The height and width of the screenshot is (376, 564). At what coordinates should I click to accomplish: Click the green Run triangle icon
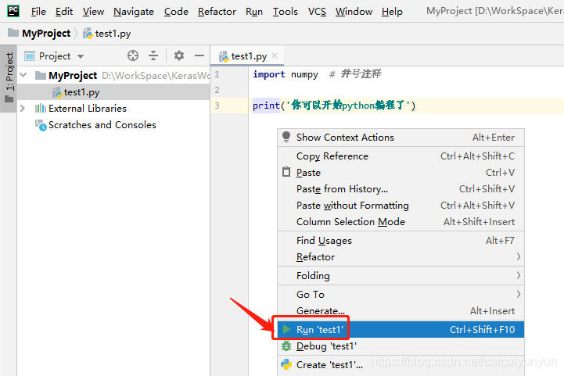286,329
